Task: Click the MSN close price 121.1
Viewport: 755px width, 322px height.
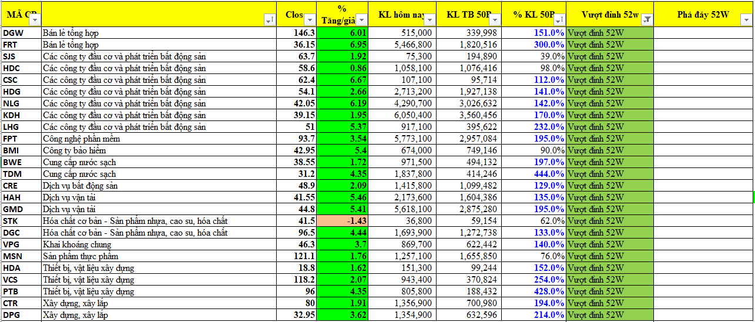Action: (297, 256)
